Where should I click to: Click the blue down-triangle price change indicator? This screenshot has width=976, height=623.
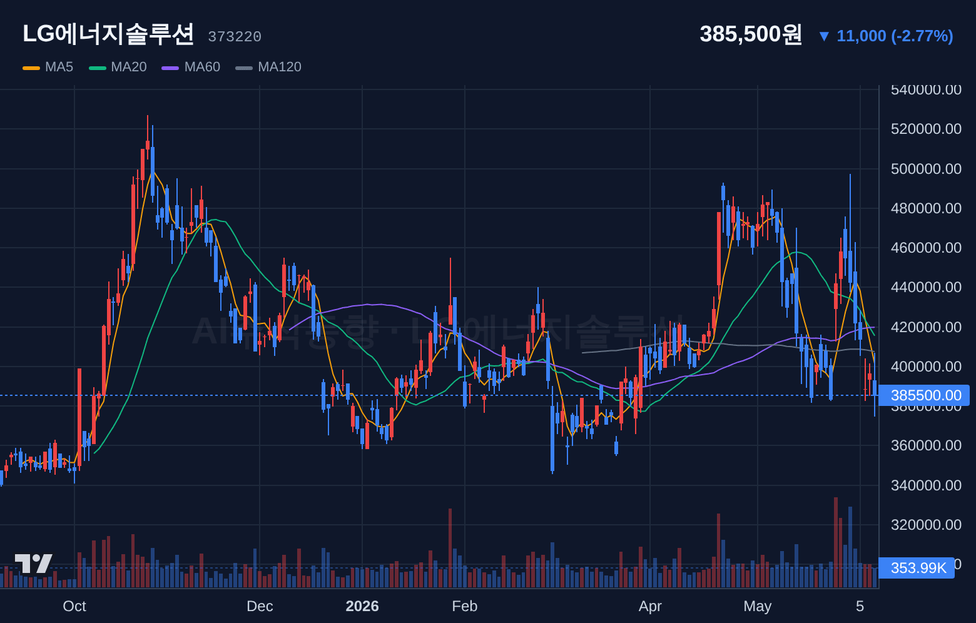[824, 36]
